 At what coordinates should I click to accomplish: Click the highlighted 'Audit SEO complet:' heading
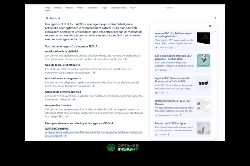click(x=57, y=129)
